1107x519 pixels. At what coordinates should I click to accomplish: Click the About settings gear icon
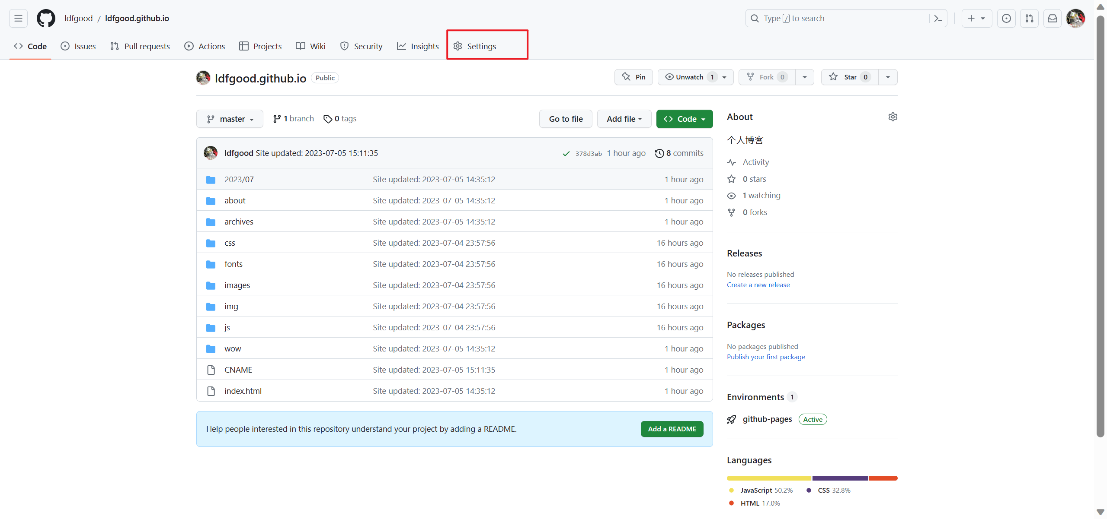coord(893,117)
